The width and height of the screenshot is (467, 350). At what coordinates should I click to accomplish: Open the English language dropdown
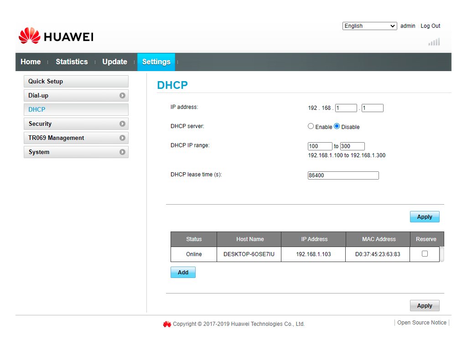[369, 26]
